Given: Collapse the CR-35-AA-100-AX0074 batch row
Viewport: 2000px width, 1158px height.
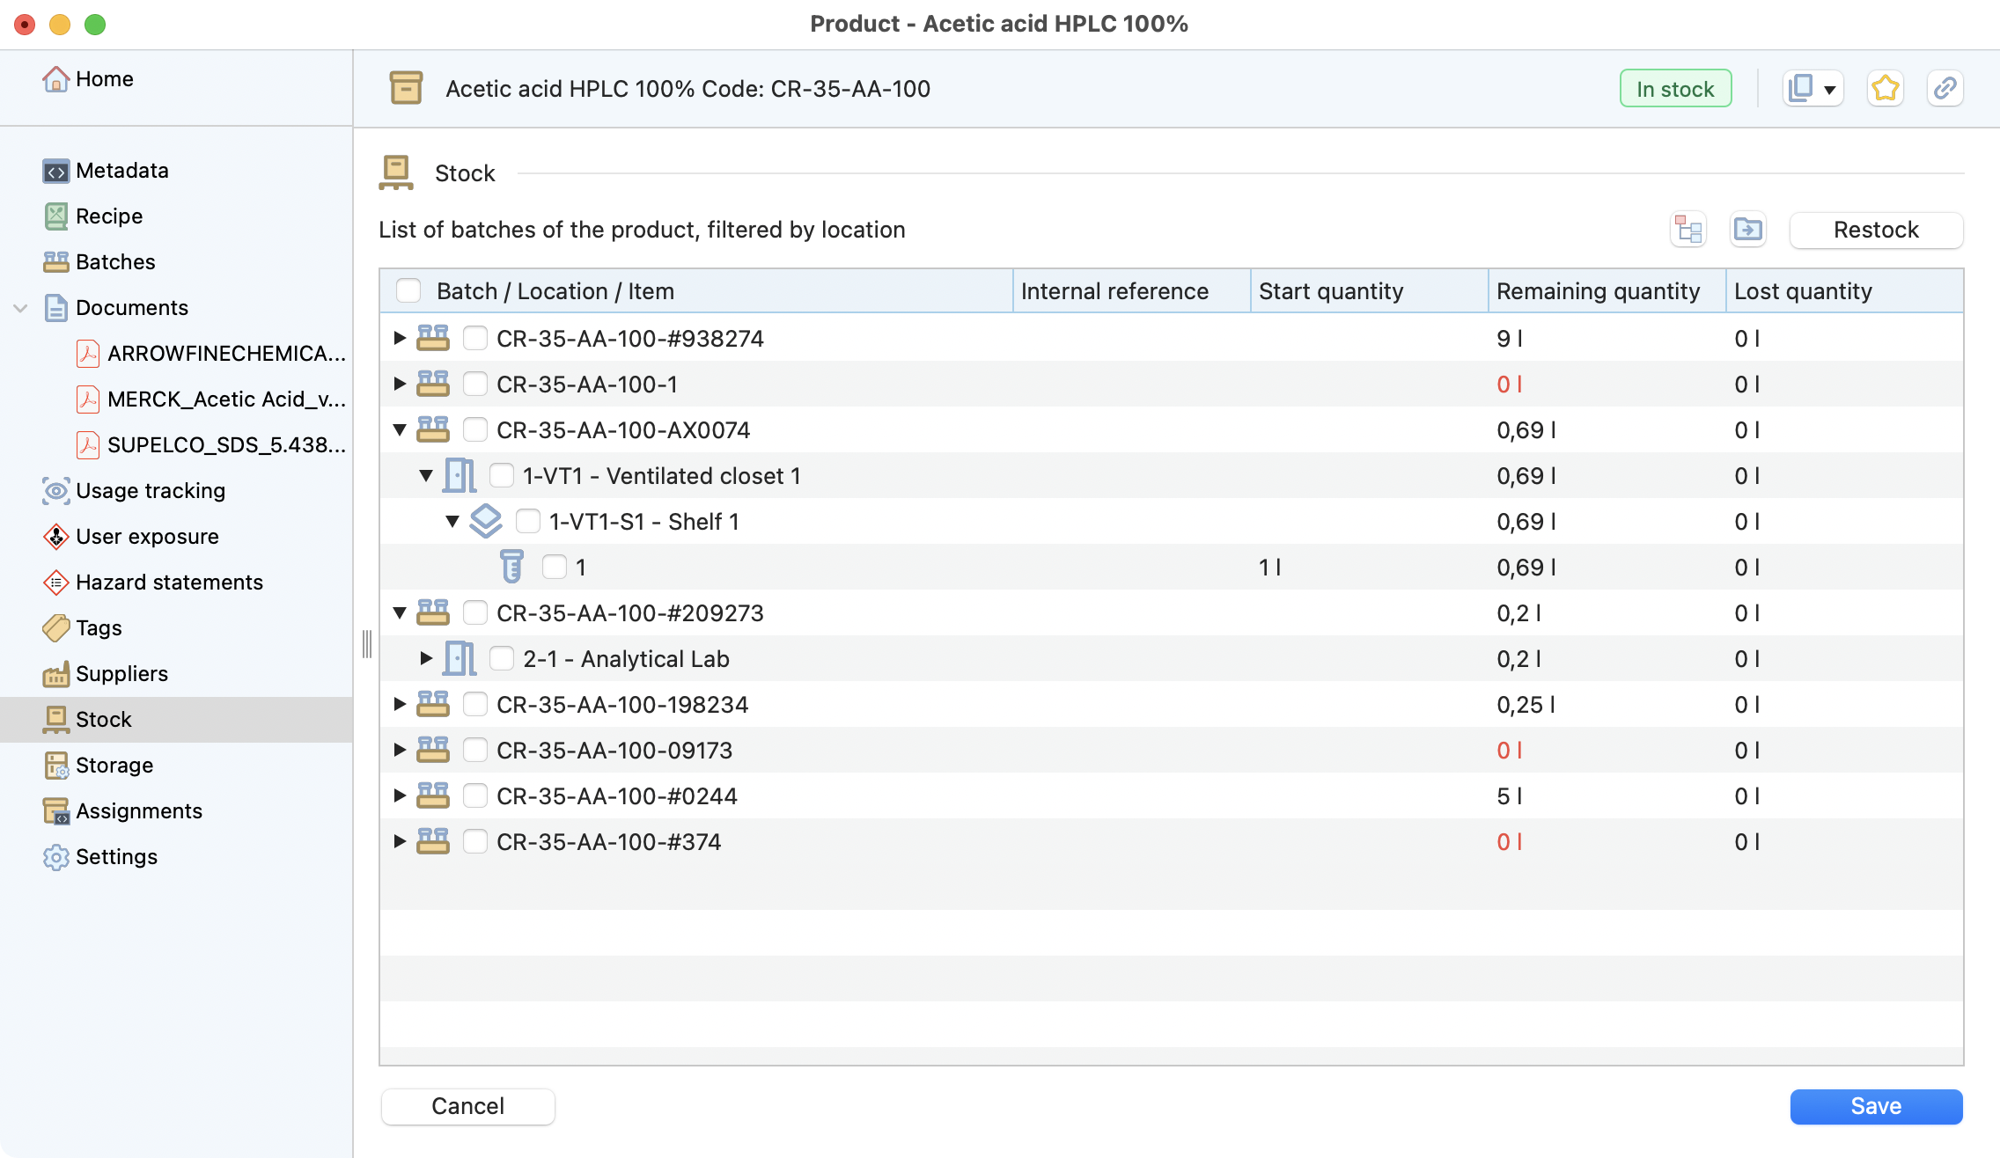Looking at the screenshot, I should 400,430.
